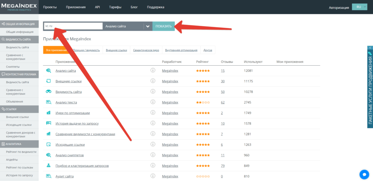Click MegaIndex developer link in Аудит сайта row
Screen dimensions: 373x181
click(170, 176)
